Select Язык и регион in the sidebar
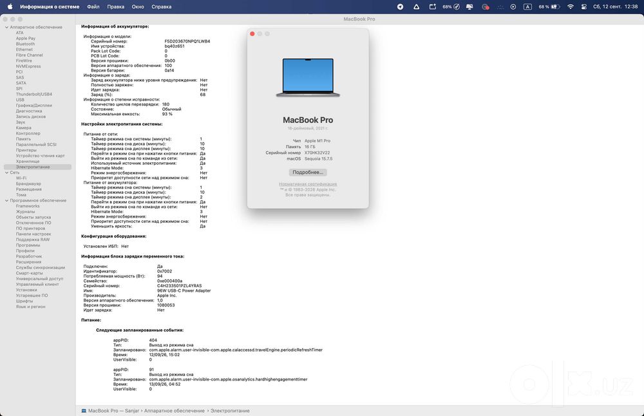Image resolution: width=644 pixels, height=416 pixels. [x=31, y=307]
